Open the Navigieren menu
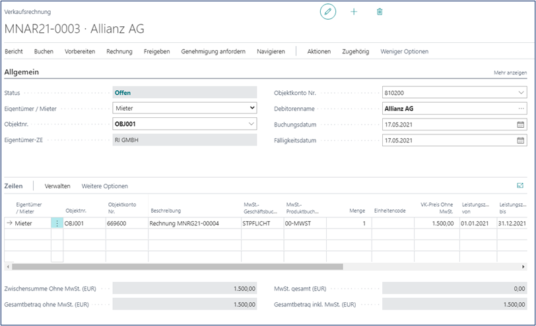Image resolution: width=536 pixels, height=326 pixels. (x=271, y=51)
